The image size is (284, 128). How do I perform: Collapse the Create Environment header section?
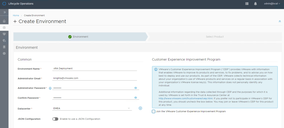(x=280, y=21)
